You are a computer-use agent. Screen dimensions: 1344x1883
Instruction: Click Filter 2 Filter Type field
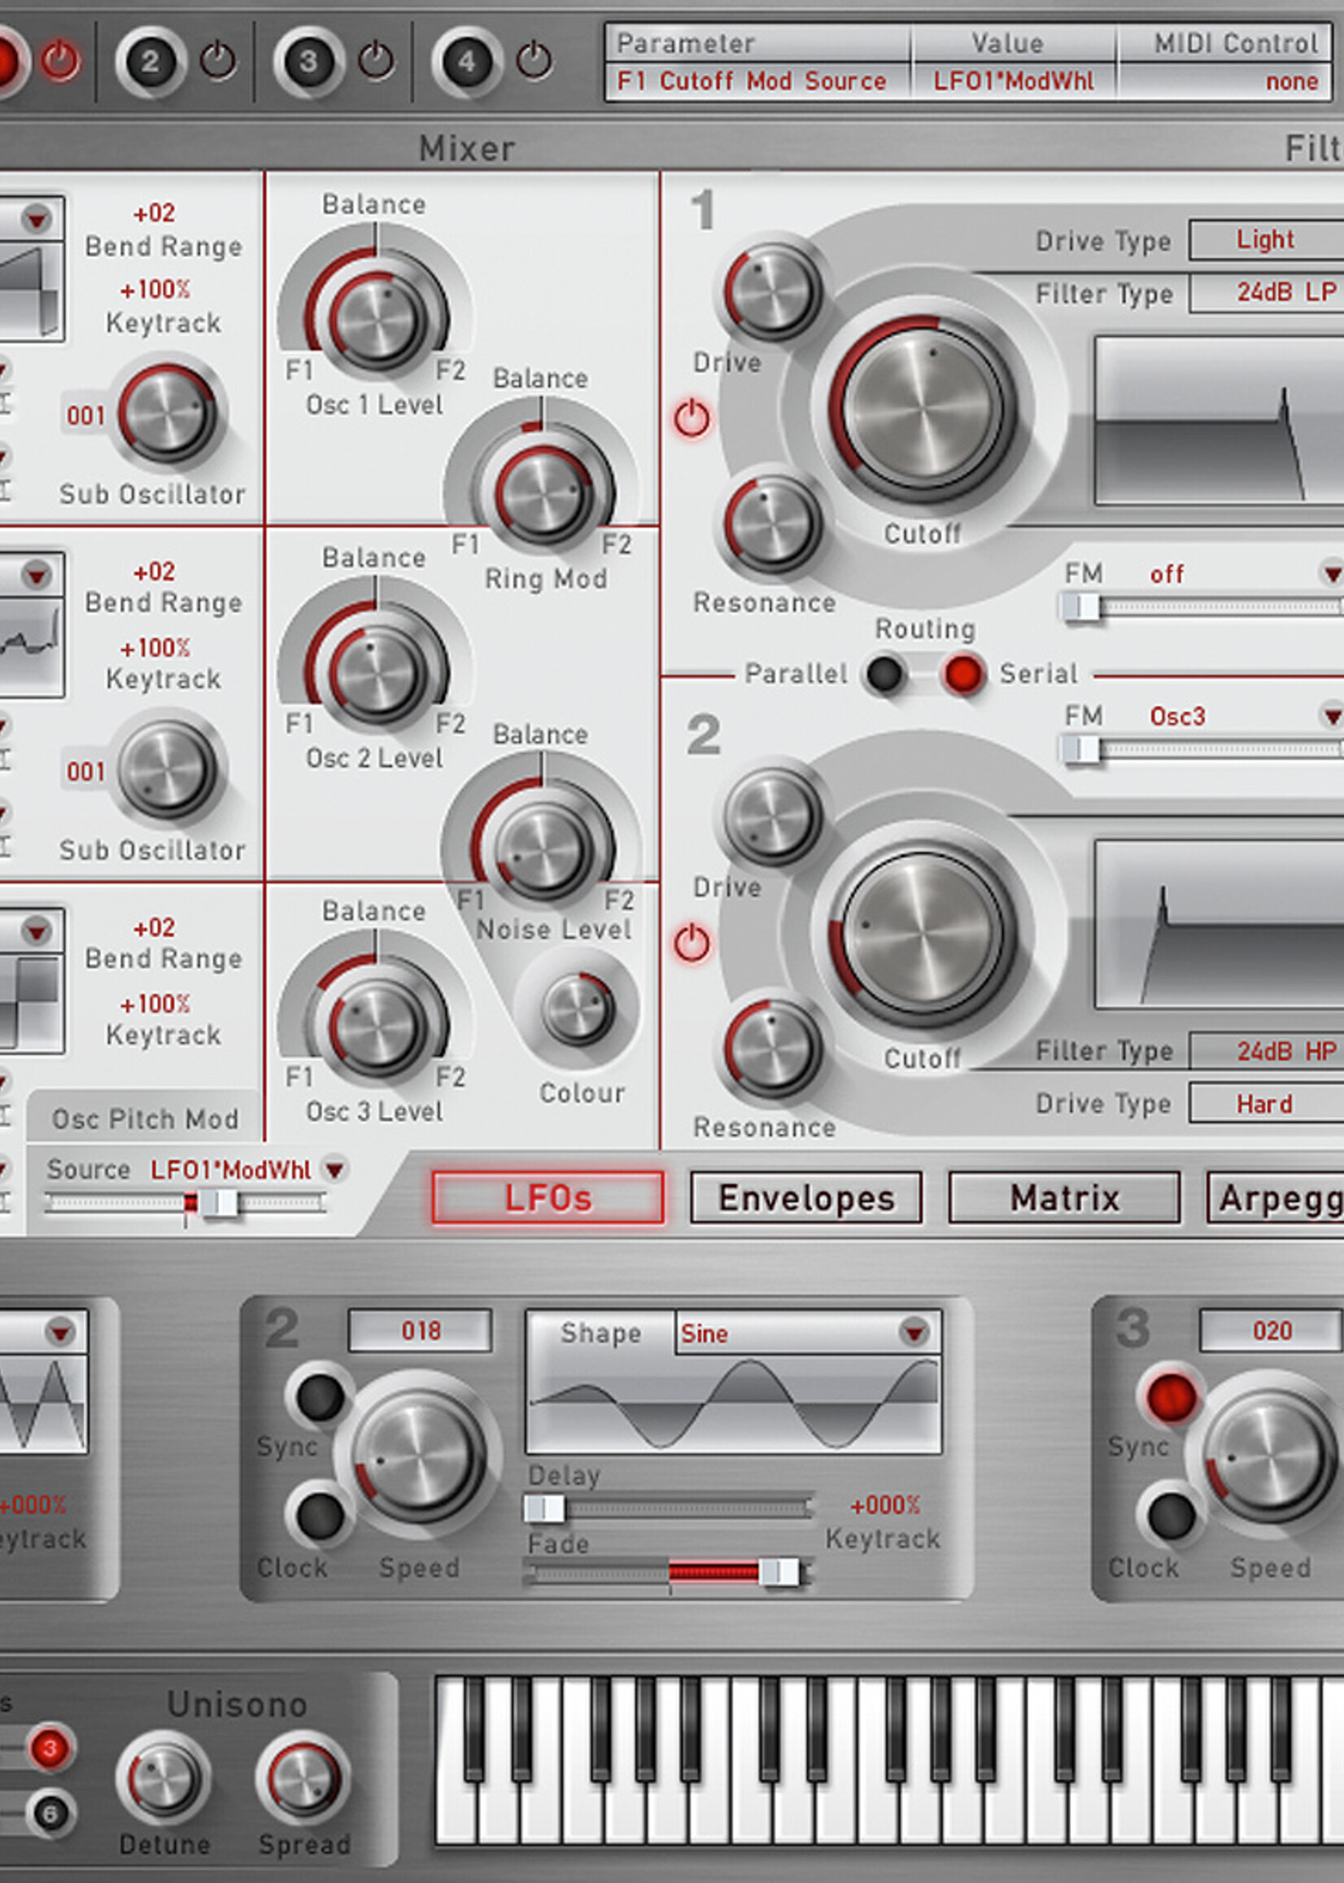click(1266, 1051)
